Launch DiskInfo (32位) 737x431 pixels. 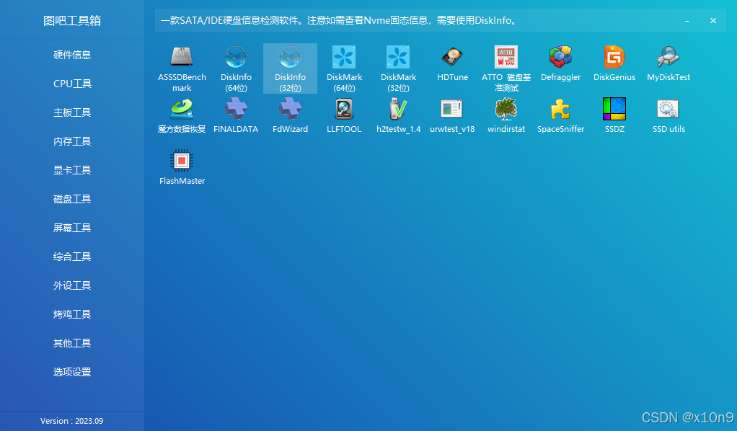pos(290,68)
